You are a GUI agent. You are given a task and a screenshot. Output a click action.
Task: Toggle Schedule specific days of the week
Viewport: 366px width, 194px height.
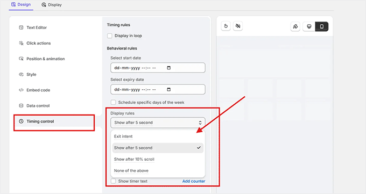(x=113, y=102)
